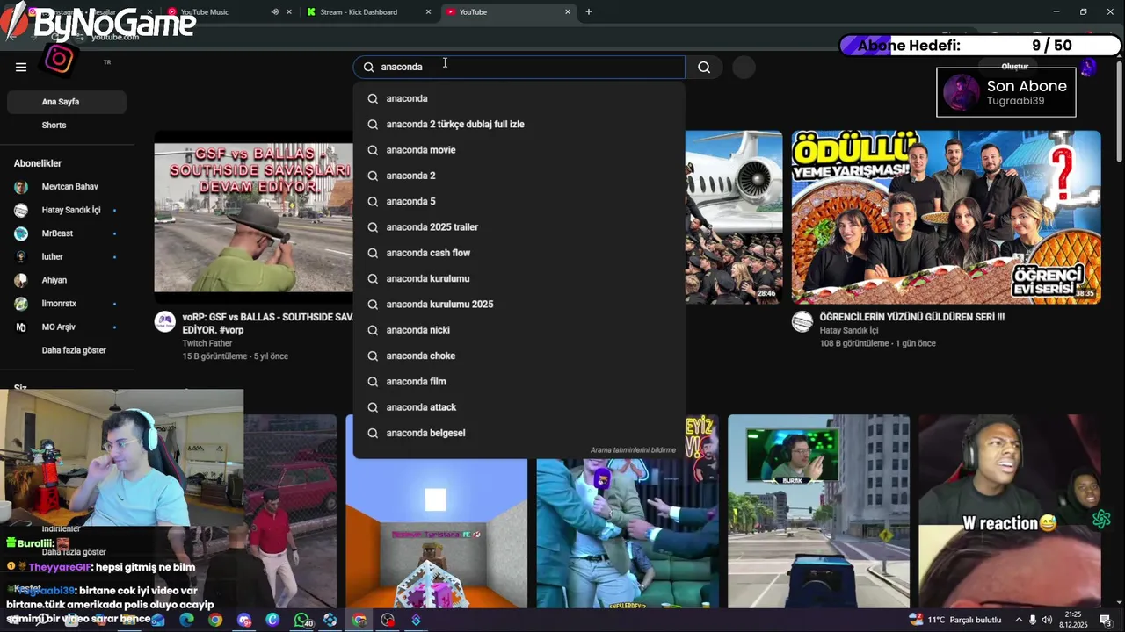Open Hatay Sandık İçi subscription

pyautogui.click(x=67, y=211)
